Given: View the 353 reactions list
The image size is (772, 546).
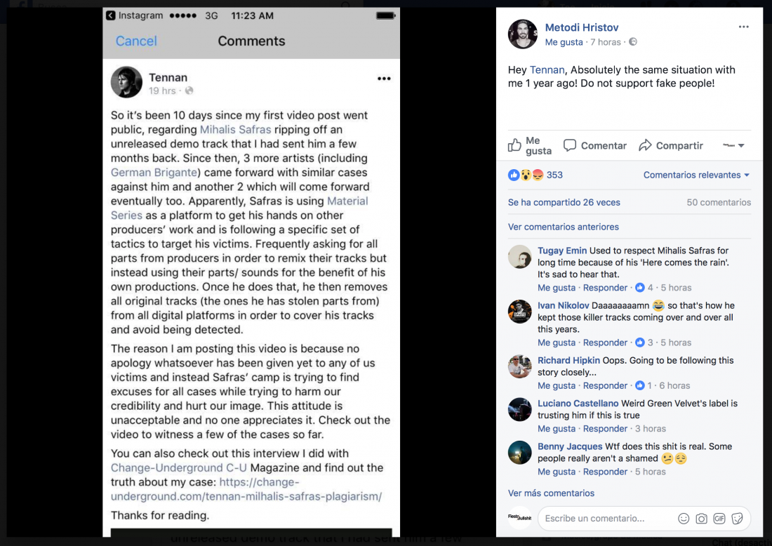Looking at the screenshot, I should point(554,175).
